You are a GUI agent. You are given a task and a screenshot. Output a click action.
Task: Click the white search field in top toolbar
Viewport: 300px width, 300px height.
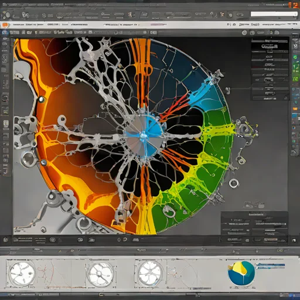[x=274, y=14]
